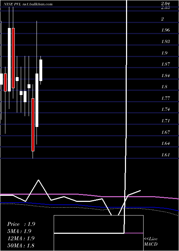Click the '<<Live MACD' label
This screenshot has height=251, width=179.
[151, 242]
